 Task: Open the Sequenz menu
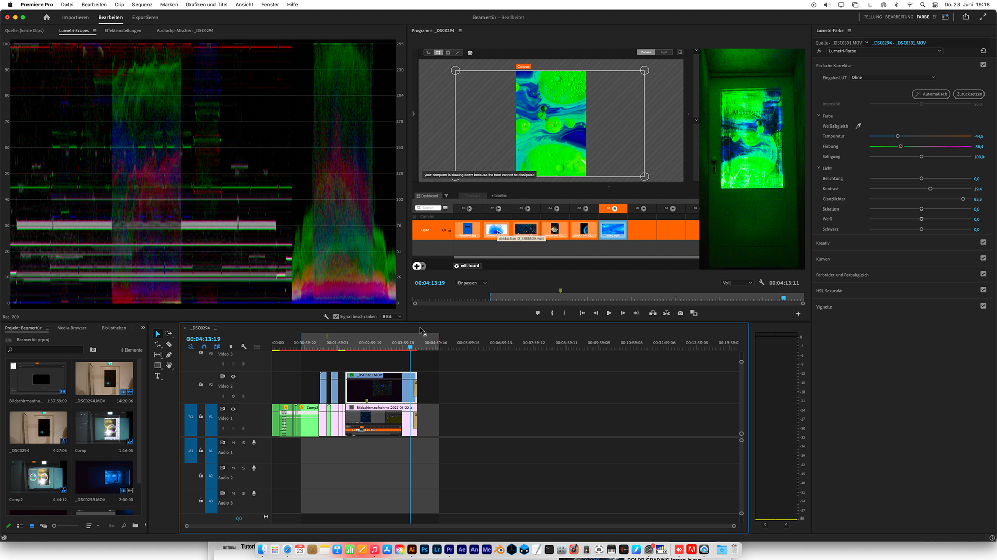tap(142, 4)
